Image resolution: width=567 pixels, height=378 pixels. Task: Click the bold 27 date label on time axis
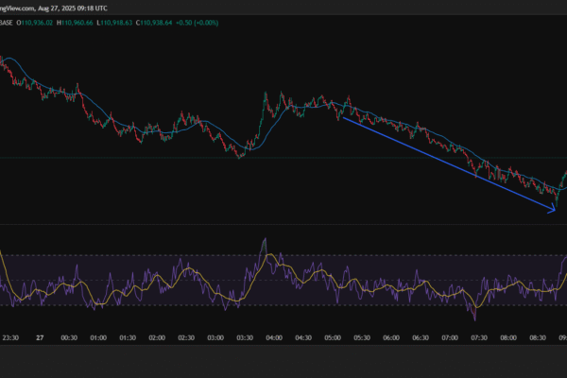point(40,336)
